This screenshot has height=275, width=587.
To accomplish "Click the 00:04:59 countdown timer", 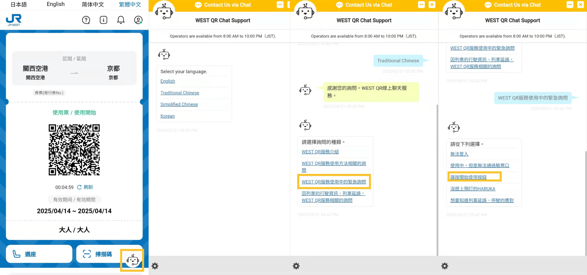I will 65,187.
